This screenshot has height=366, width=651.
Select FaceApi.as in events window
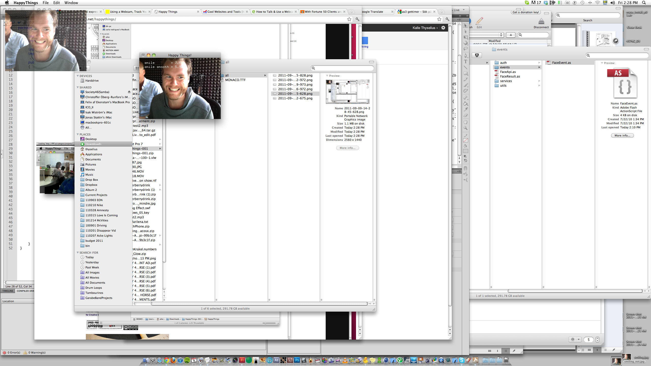click(x=508, y=72)
